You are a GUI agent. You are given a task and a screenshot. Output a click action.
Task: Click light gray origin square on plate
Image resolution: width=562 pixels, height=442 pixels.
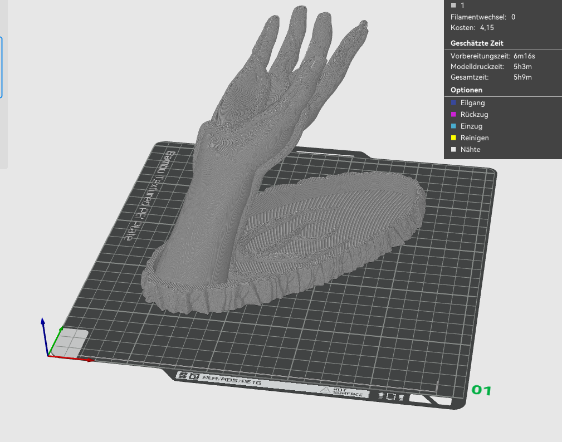pos(70,343)
